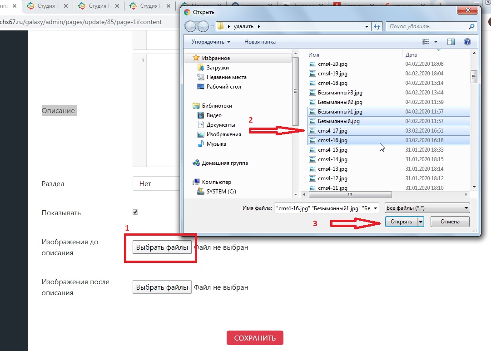Choose files for Изображения до описания
Viewport: 491px width, 351px height.
[x=162, y=247]
